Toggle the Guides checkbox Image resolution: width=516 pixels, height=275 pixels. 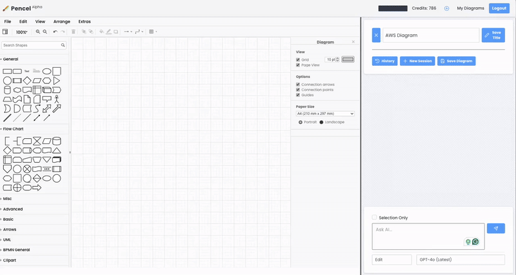pyautogui.click(x=298, y=95)
